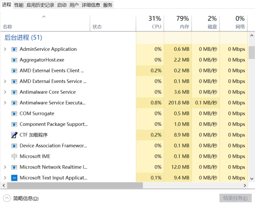Click the AMD External Events Client icon

(x=14, y=71)
